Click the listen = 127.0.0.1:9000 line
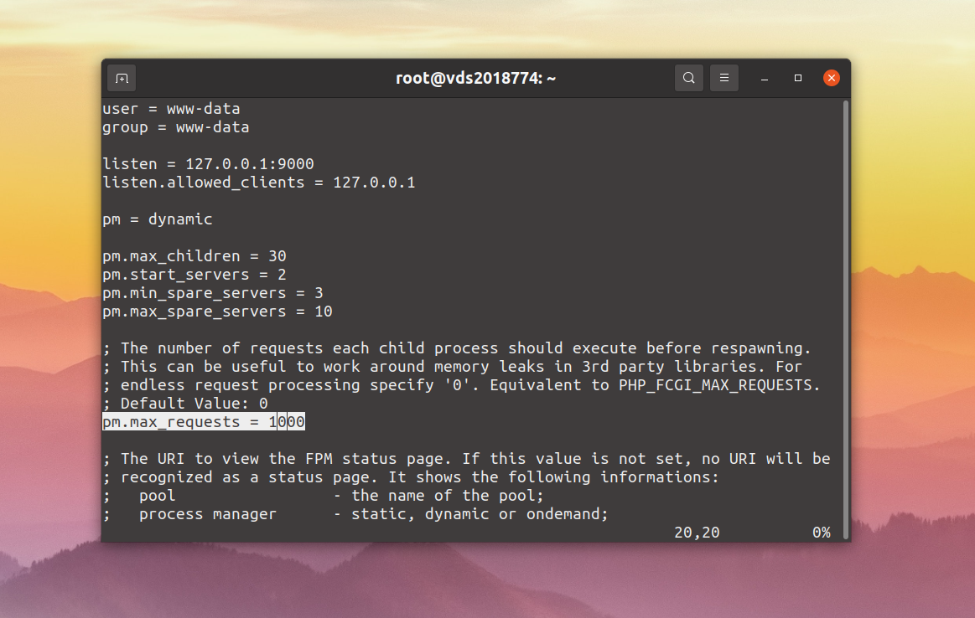975x618 pixels. (208, 164)
